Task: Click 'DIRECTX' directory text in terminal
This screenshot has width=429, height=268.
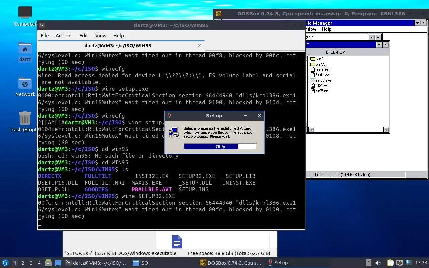Action: 50,176
